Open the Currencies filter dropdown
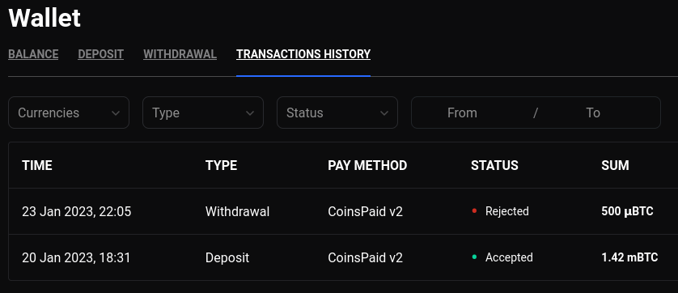 pyautogui.click(x=69, y=113)
